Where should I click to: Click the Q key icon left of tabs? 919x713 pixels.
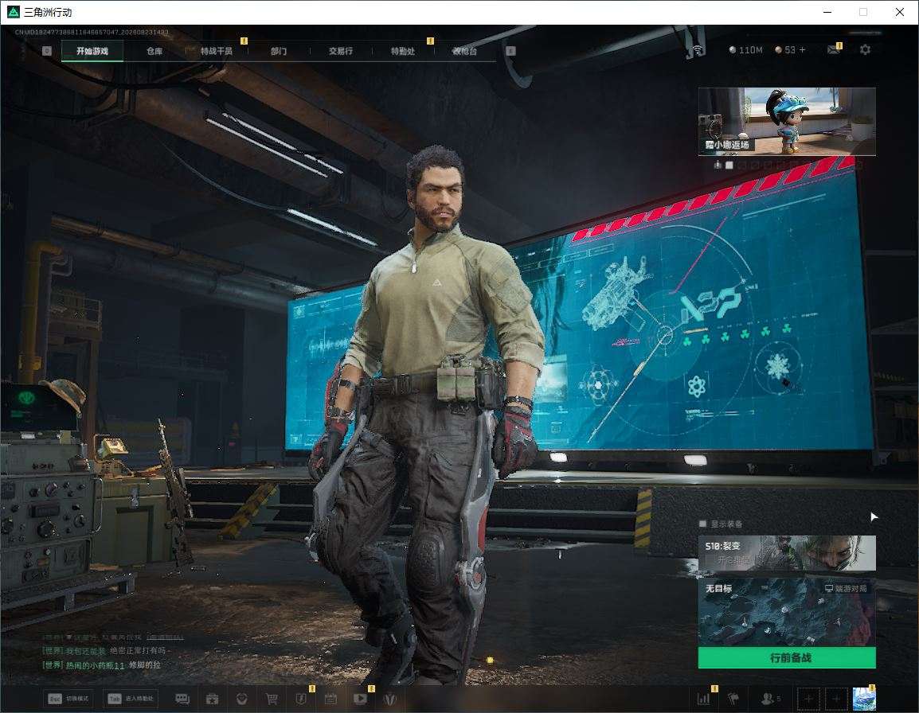click(x=47, y=51)
